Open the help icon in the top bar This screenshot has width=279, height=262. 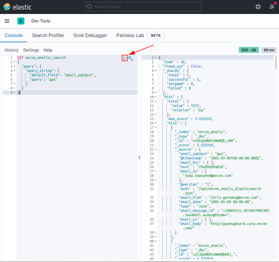point(258,6)
